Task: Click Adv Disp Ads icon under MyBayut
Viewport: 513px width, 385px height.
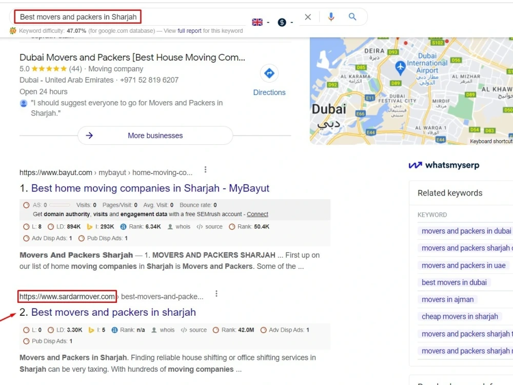Action: tap(26, 238)
